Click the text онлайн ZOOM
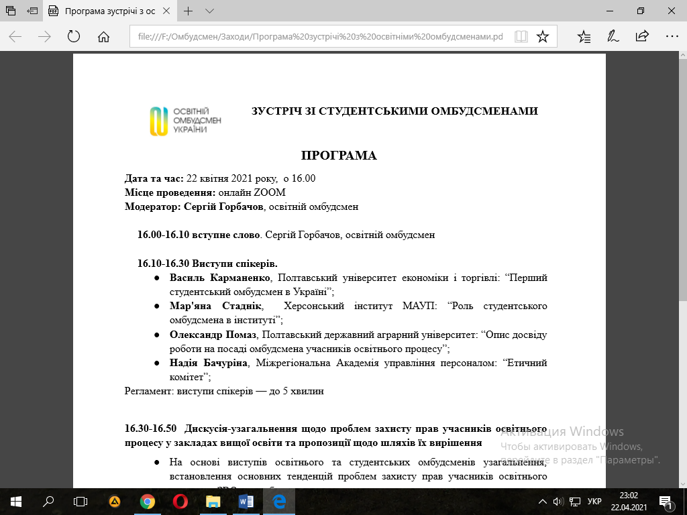 click(x=252, y=192)
